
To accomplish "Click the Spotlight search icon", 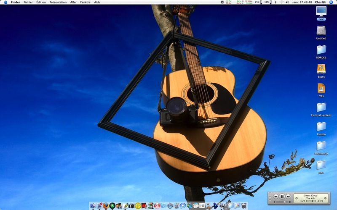I will tap(331, 2).
